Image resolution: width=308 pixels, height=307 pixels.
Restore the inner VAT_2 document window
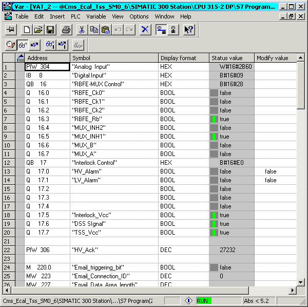(x=291, y=16)
